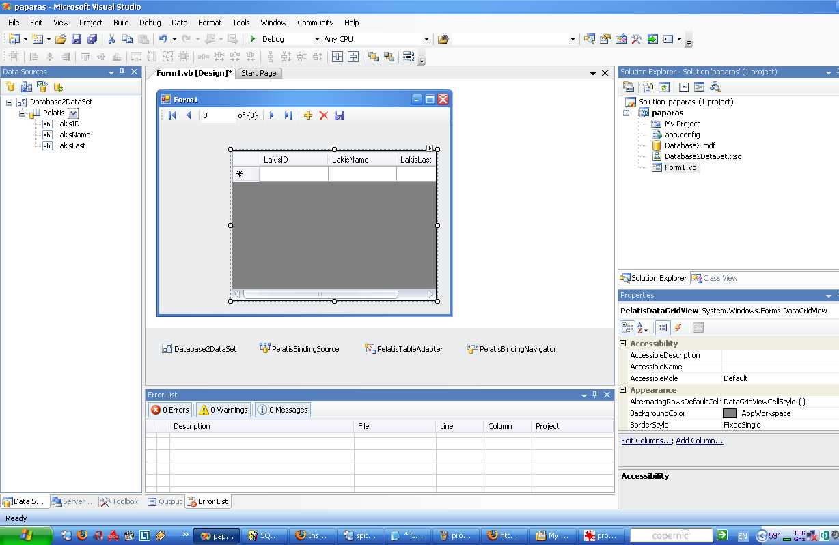
Task: Click the EN language indicator in tray
Action: (x=743, y=537)
